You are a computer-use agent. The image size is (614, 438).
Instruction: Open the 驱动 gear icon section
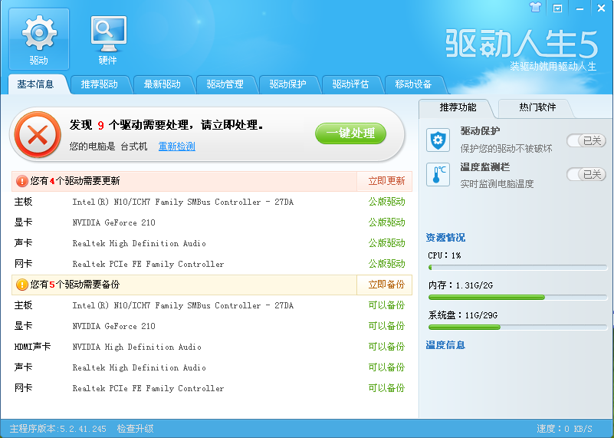pos(39,39)
